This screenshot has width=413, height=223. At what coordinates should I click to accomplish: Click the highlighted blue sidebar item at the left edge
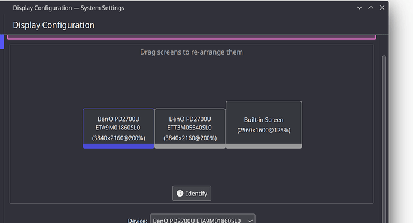tap(2, 41)
